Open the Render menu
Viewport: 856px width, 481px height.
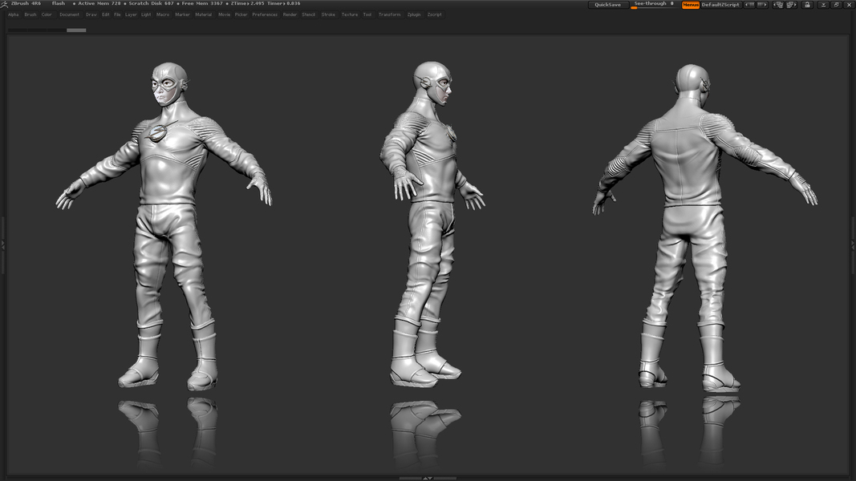click(290, 14)
